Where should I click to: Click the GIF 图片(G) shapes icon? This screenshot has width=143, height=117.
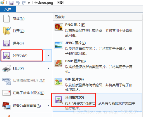59,82
